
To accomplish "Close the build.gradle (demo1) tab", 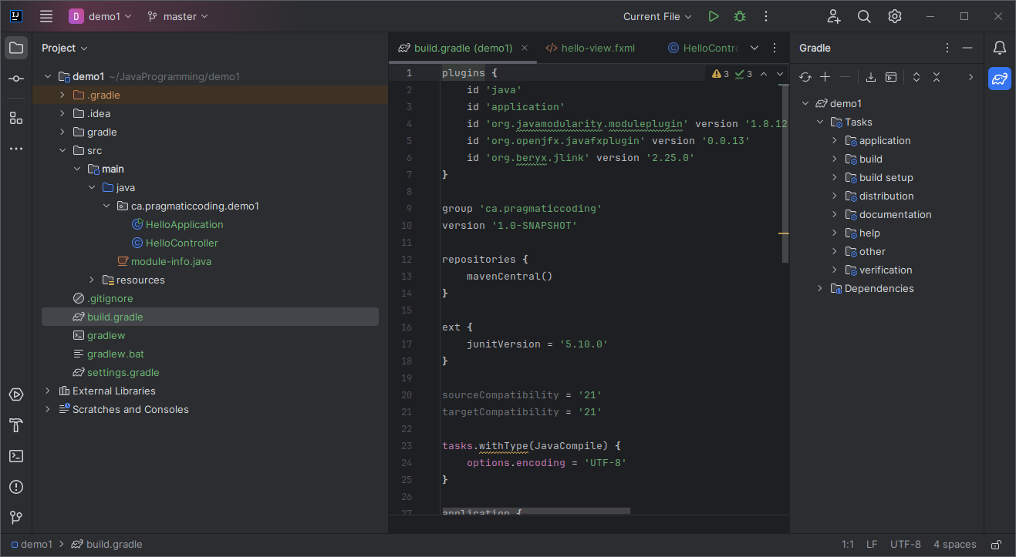I will pyautogui.click(x=525, y=48).
